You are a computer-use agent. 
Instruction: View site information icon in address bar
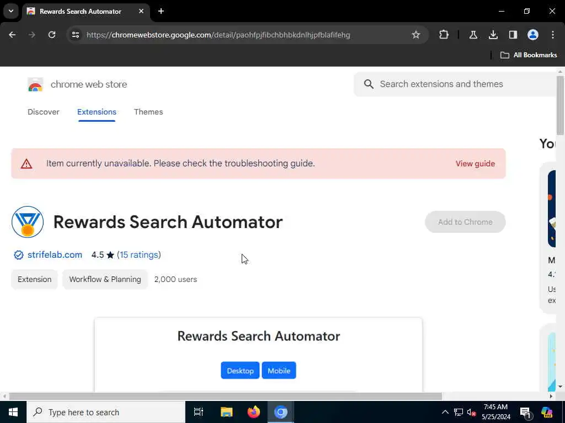click(x=75, y=35)
